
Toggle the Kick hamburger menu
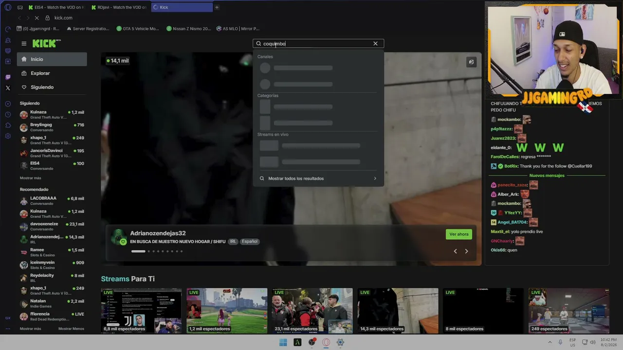[x=24, y=44]
